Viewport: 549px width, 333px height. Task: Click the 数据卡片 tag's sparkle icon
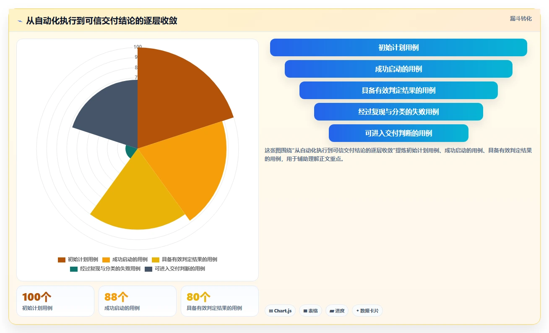[x=357, y=311]
